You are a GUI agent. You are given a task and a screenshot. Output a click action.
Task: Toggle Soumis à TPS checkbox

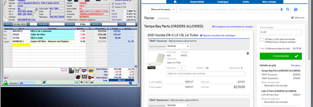pos(113,4)
